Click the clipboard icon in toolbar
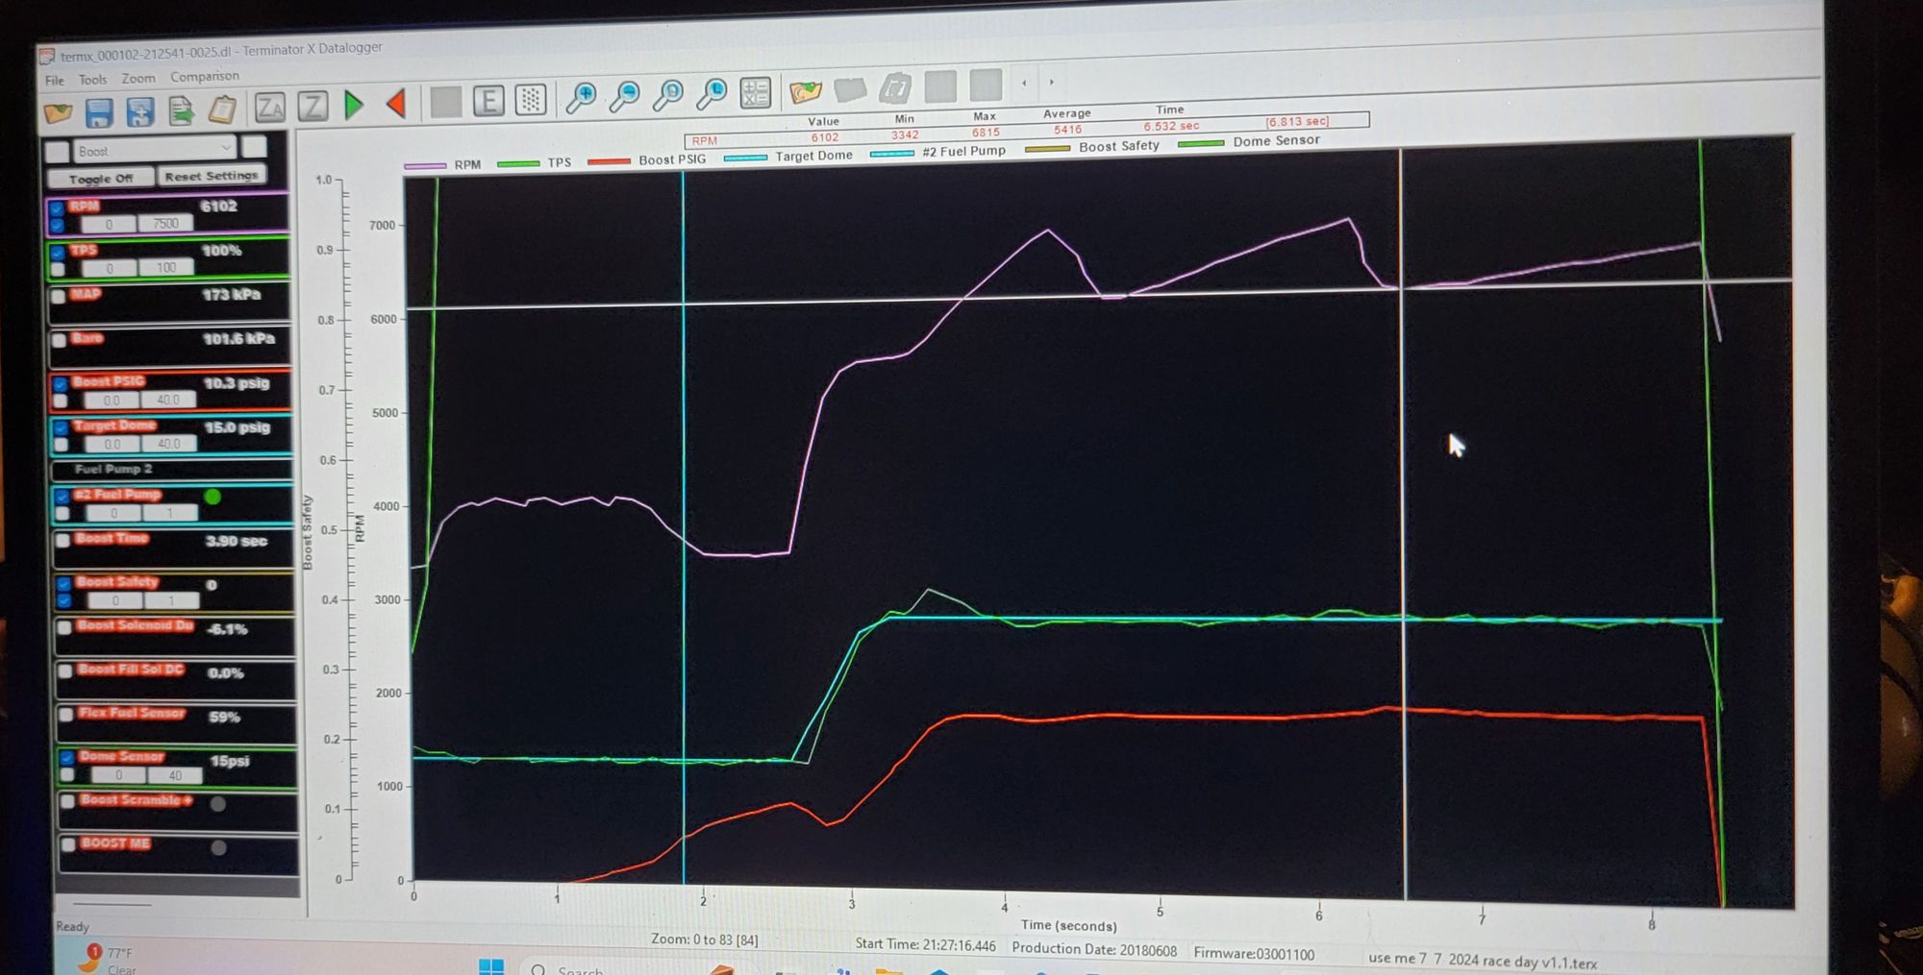 (x=222, y=110)
